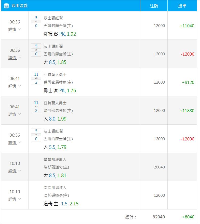The image size is (200, 224).
Task: Expand 詳情 chevron for 道奇 主 -1.5 bet
Action: pos(20,199)
